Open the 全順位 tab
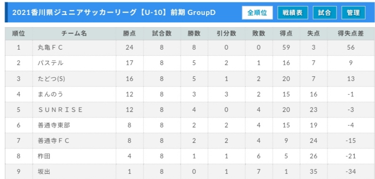375x179 pixels. [257, 13]
